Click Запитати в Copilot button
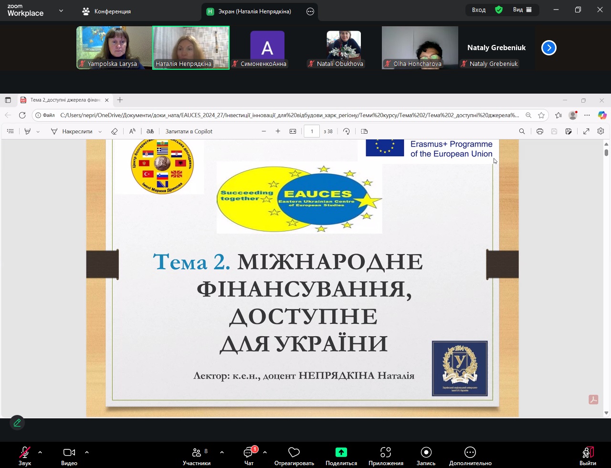 tap(189, 131)
